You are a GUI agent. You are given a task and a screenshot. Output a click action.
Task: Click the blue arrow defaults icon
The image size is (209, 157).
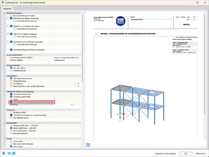pyautogui.click(x=9, y=153)
